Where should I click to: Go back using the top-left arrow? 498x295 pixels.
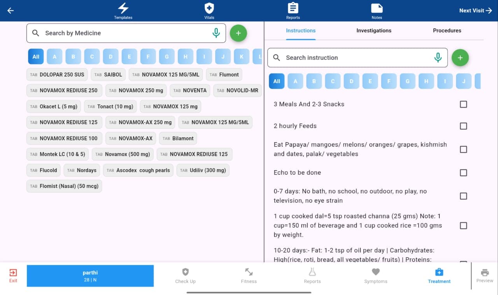point(11,10)
